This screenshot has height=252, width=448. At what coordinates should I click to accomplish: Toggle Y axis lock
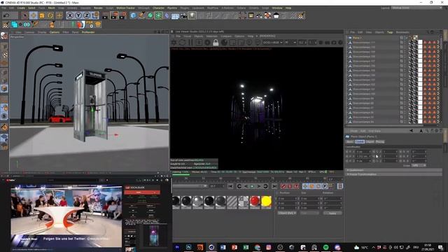78,15
